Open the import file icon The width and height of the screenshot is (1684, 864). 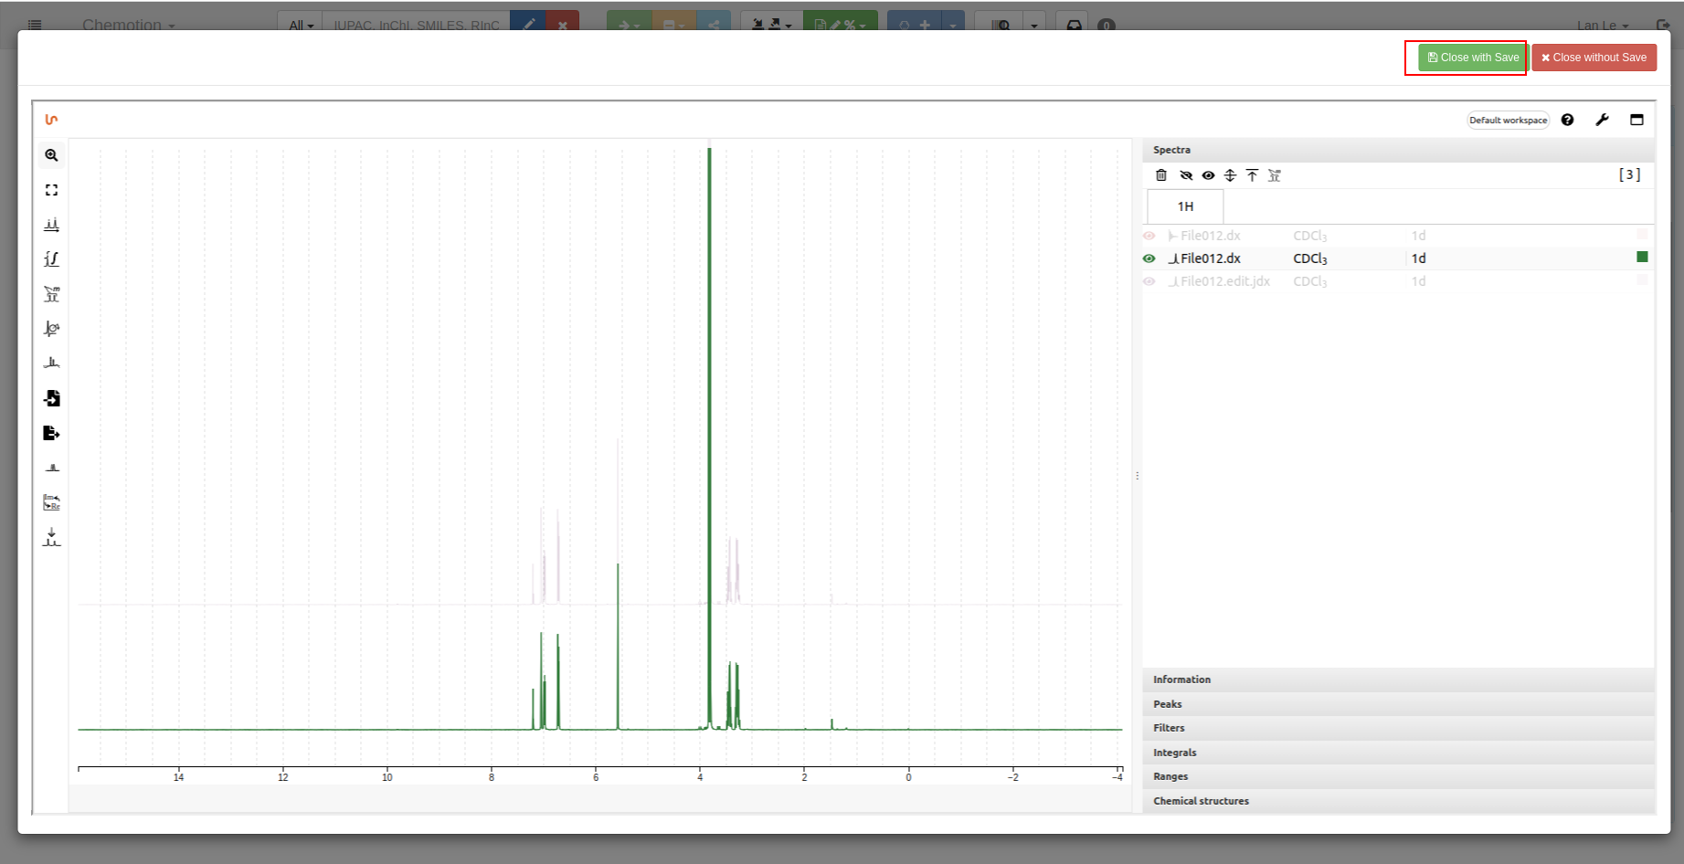tap(51, 398)
